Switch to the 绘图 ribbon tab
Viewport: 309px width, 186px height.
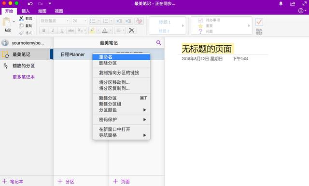click(x=42, y=11)
